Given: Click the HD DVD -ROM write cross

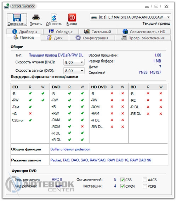Looking at the screenshot, I should [x=123, y=107].
